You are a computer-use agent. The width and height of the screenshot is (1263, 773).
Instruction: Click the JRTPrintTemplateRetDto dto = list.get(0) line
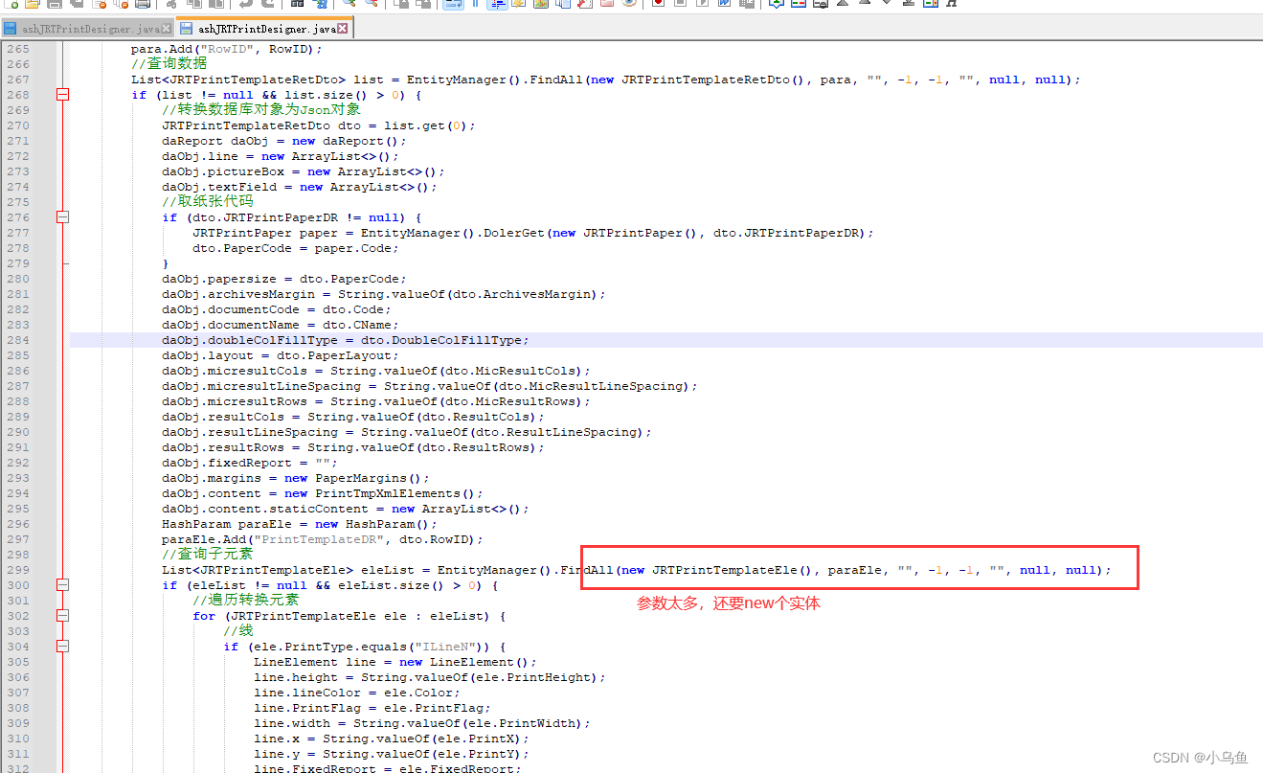point(319,125)
